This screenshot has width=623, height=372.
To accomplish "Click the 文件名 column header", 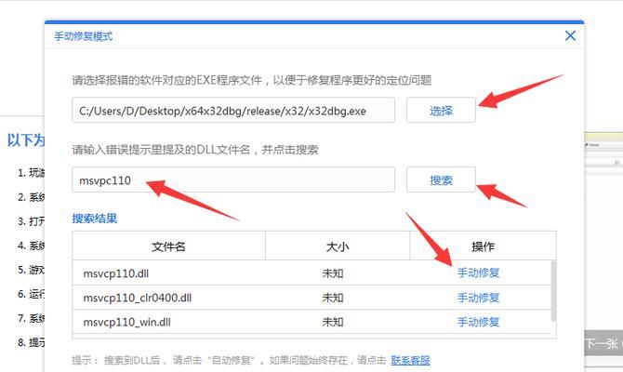I will pos(168,246).
